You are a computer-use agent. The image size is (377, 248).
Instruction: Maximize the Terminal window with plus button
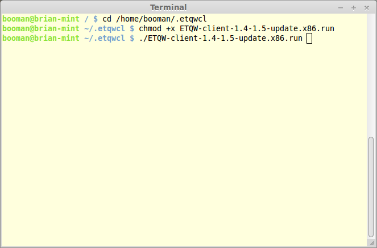(354, 8)
